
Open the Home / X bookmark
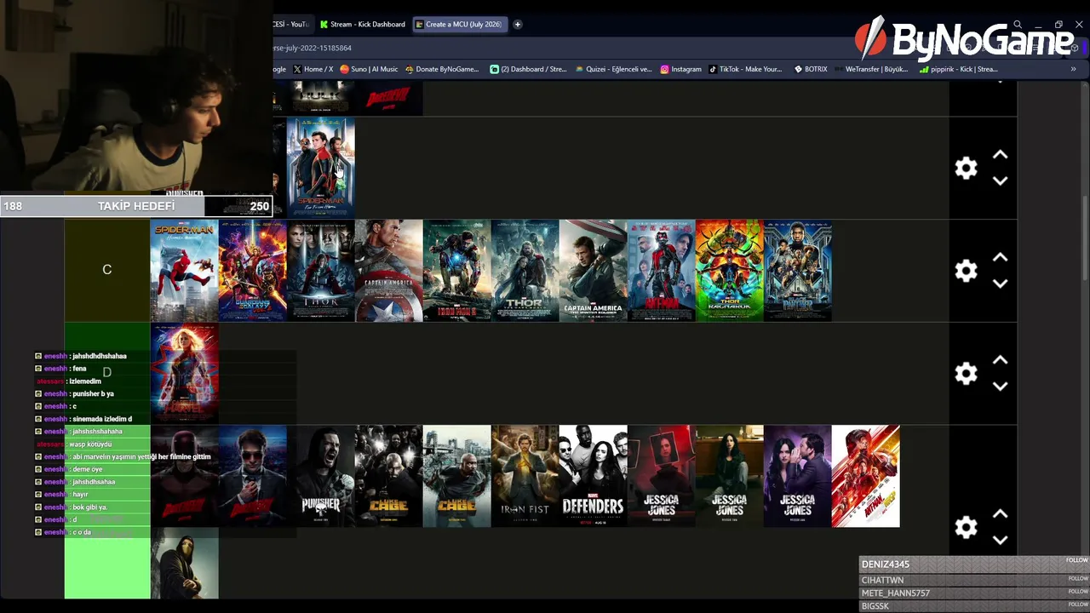coord(313,69)
